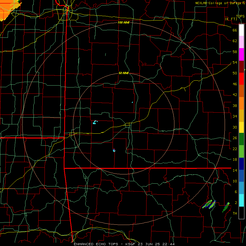The width and height of the screenshot is (246, 246).
Task: Click the legend value 26
Action: (x=235, y=138)
